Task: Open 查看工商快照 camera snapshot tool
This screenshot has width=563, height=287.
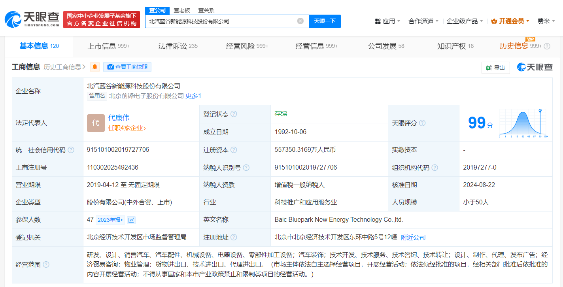Action: point(127,66)
